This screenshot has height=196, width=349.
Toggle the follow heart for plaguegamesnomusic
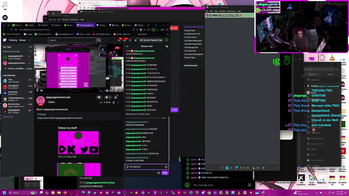click(x=99, y=97)
